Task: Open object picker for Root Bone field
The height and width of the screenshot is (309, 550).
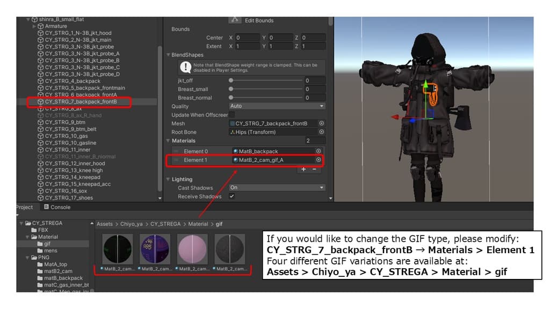Action: click(x=321, y=132)
